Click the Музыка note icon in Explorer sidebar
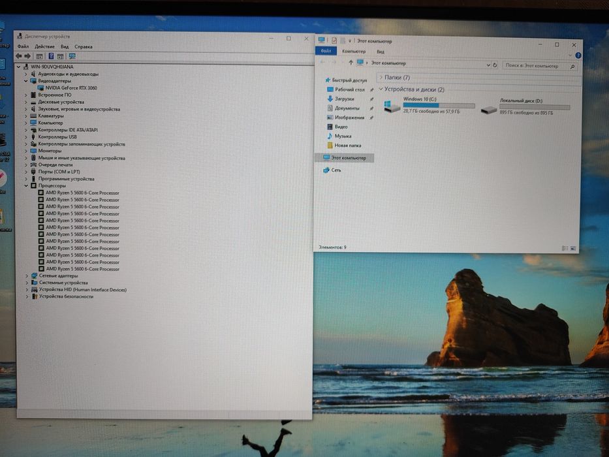The image size is (609, 457). pyautogui.click(x=330, y=136)
